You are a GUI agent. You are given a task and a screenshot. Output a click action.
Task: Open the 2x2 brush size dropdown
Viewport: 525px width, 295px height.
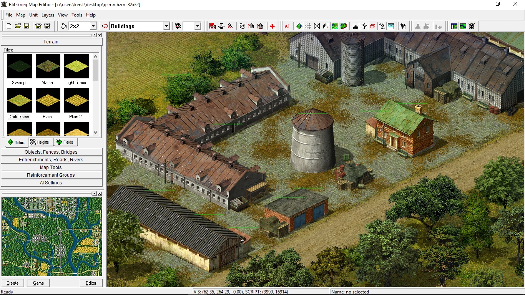(x=93, y=26)
